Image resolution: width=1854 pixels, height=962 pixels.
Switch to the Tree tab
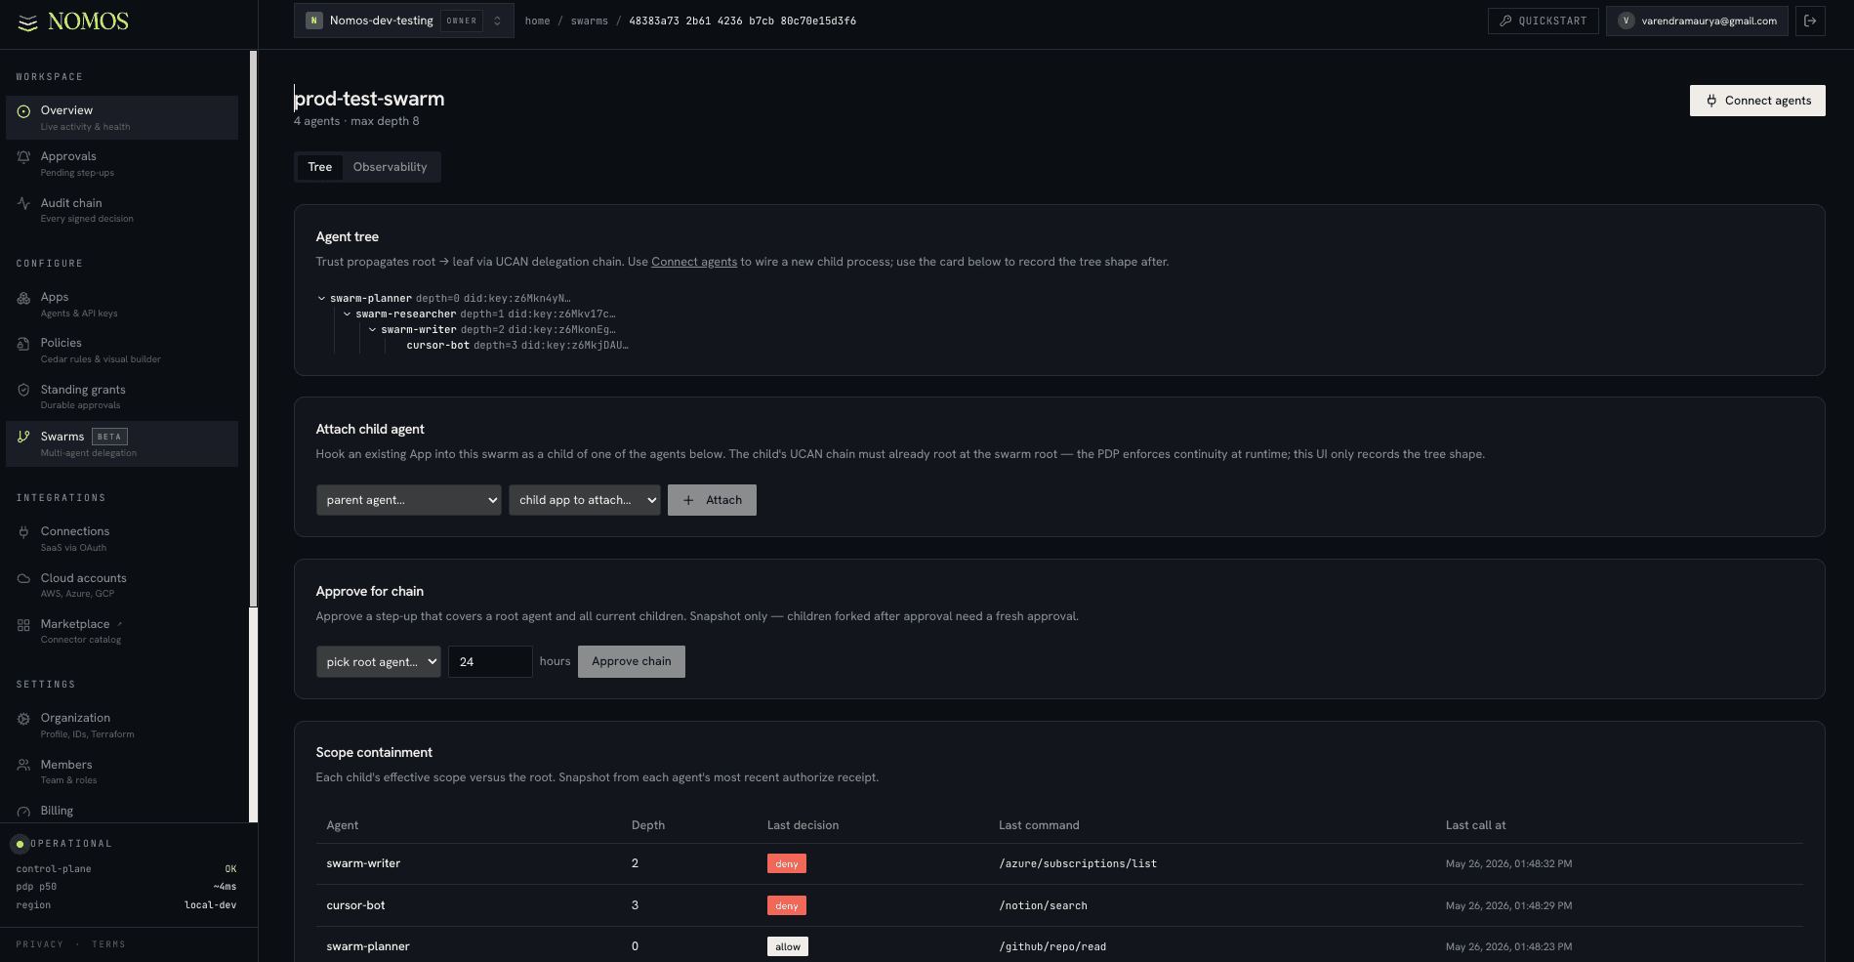tap(319, 167)
